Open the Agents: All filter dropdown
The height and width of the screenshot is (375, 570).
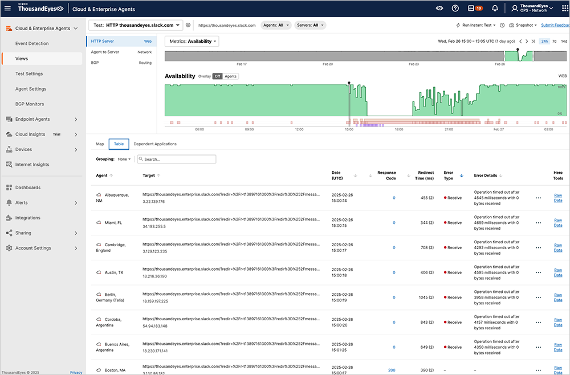[x=276, y=25]
